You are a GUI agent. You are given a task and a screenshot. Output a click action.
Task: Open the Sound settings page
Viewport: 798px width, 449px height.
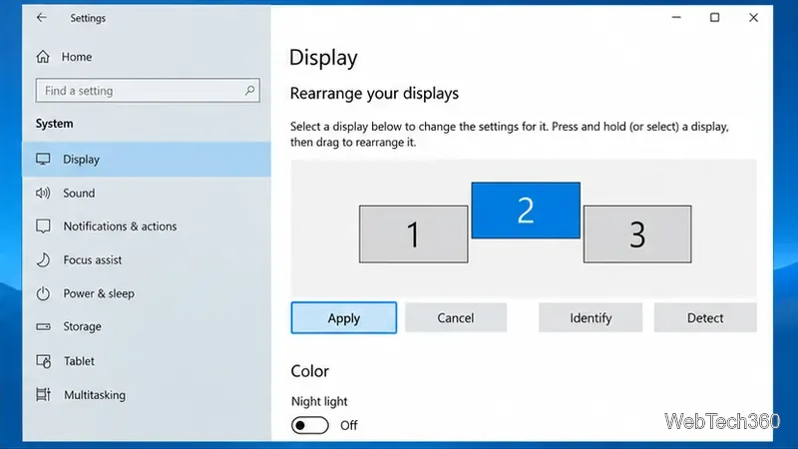click(147, 193)
